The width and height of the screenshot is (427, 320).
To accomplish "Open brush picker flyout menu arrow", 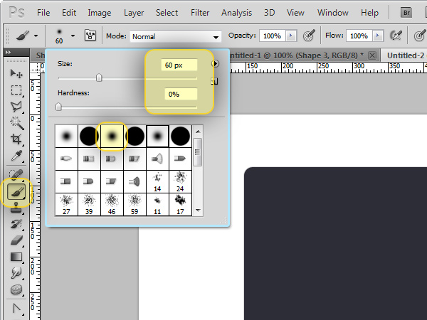I will 215,64.
